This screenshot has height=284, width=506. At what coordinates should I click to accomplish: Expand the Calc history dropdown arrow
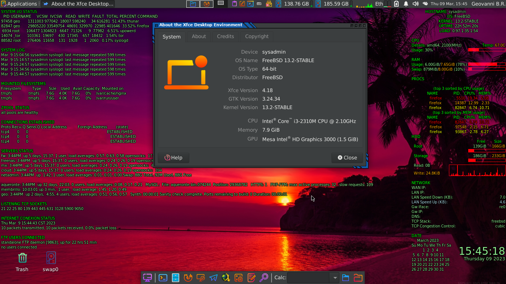(x=335, y=278)
